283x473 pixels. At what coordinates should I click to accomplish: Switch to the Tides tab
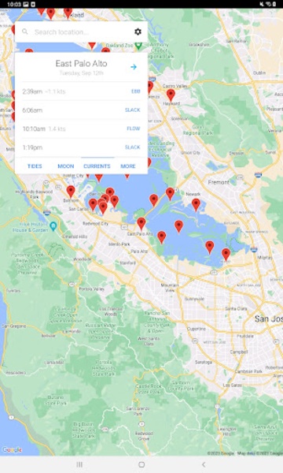tap(35, 166)
